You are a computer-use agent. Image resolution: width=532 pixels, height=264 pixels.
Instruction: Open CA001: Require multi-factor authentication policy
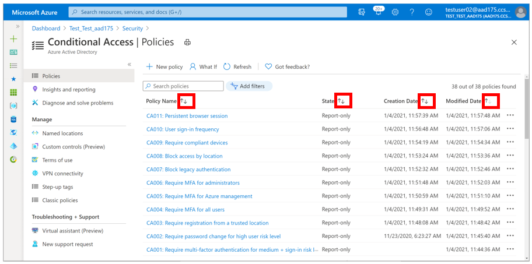coord(232,250)
